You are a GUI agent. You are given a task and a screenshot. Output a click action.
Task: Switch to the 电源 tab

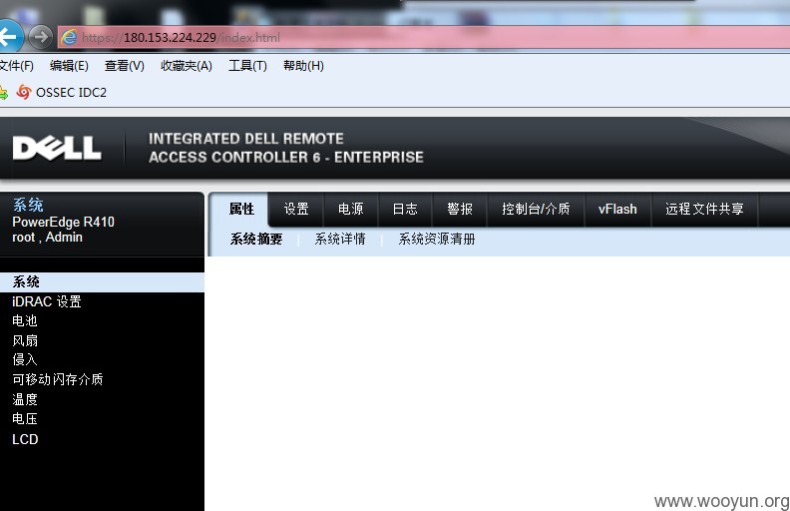coord(351,209)
